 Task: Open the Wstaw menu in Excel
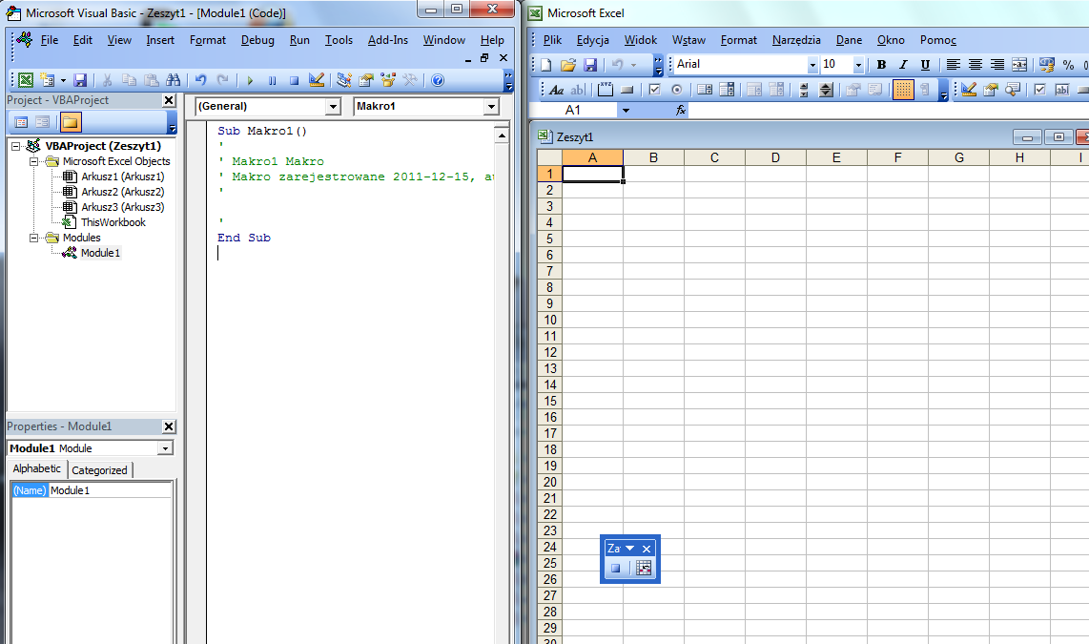[688, 40]
